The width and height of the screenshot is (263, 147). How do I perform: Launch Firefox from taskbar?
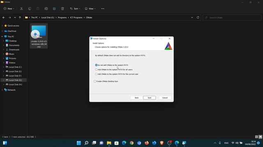click(147, 143)
